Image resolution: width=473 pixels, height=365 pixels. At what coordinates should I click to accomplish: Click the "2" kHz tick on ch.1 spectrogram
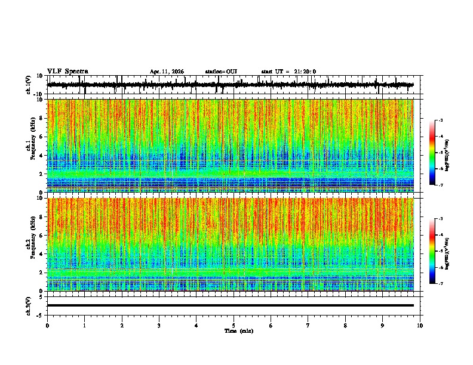(42, 174)
